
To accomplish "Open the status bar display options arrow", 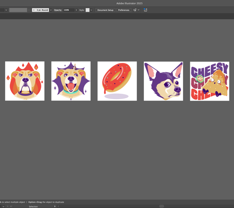I will point(55,207).
